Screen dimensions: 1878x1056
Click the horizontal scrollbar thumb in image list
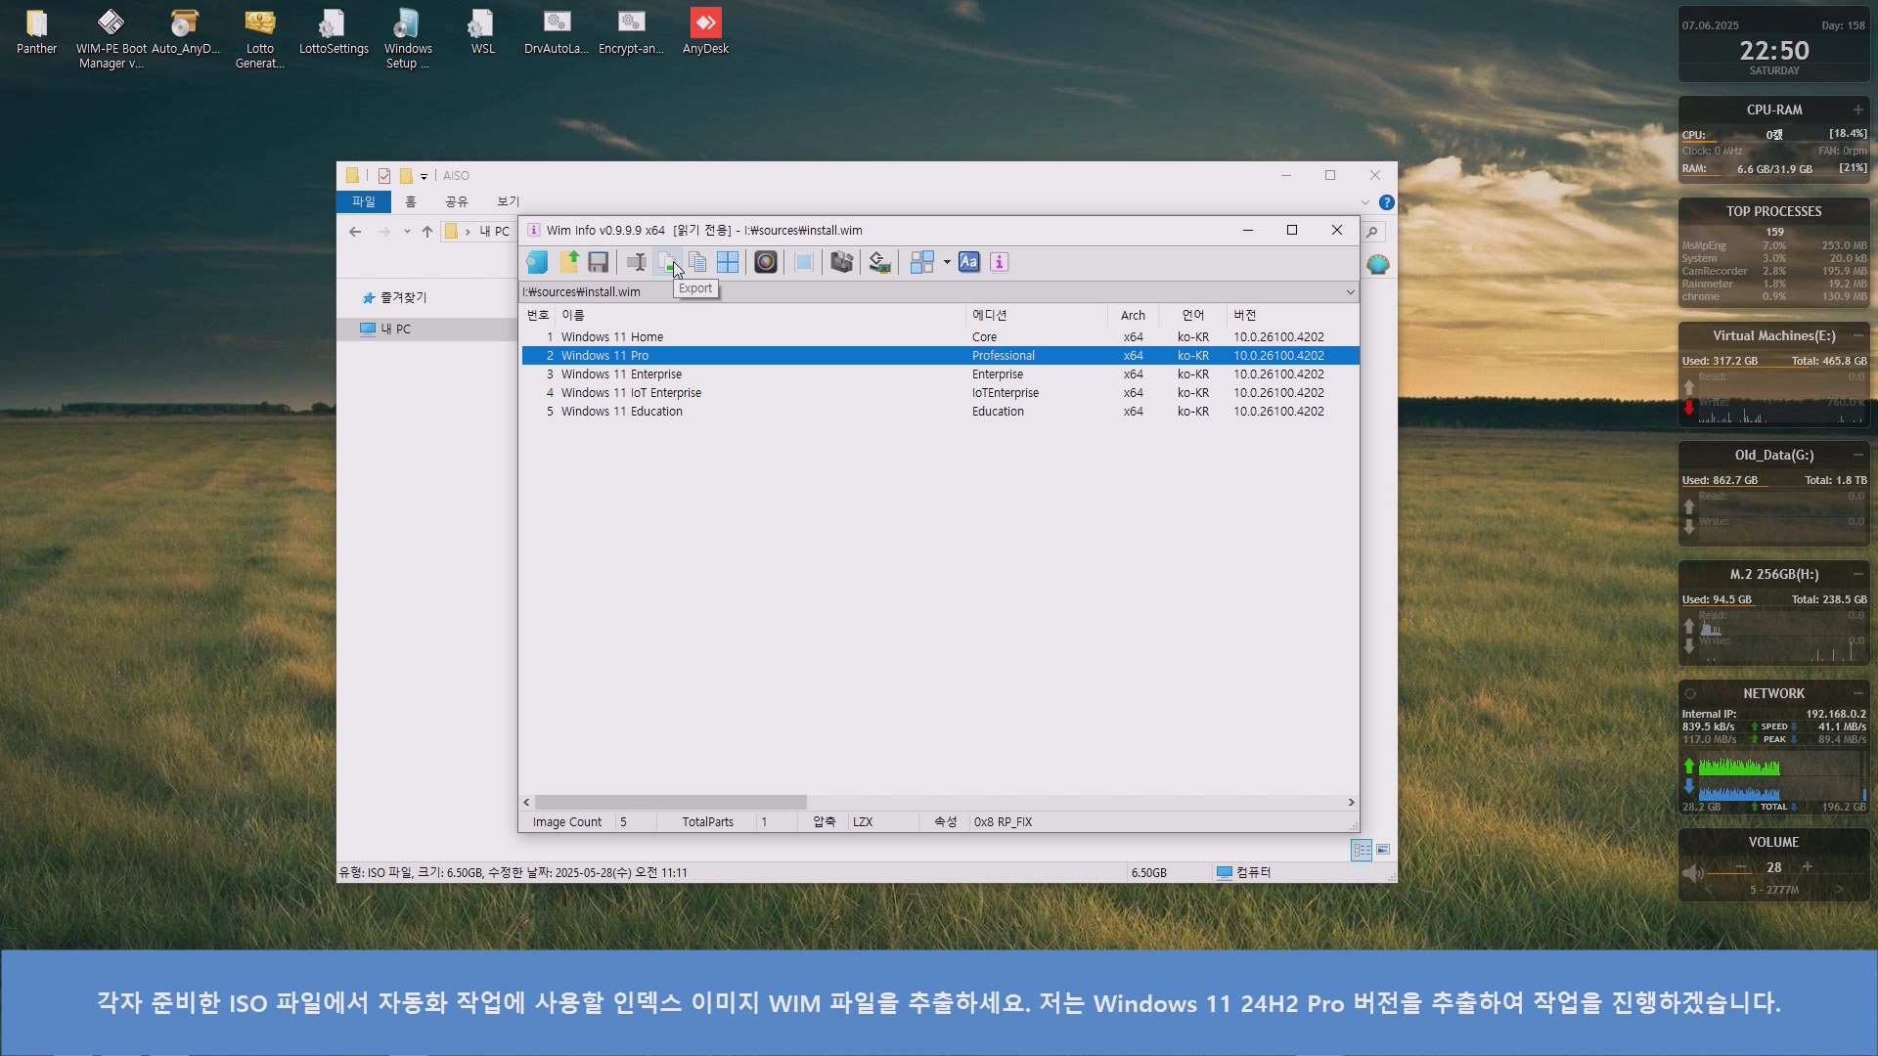(x=670, y=802)
